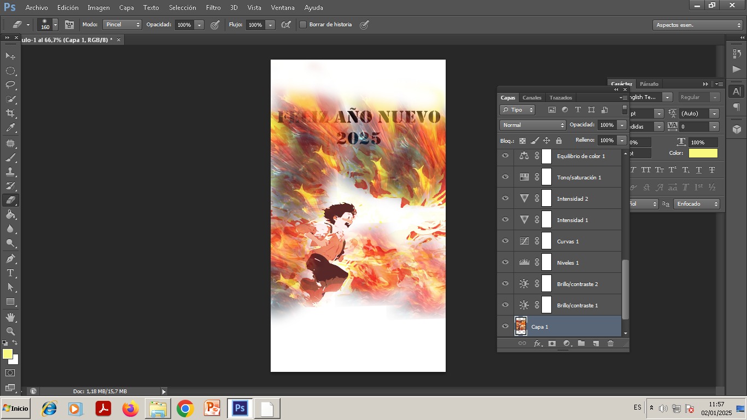Select the History Brush tool
Image resolution: width=747 pixels, height=420 pixels.
tap(10, 186)
